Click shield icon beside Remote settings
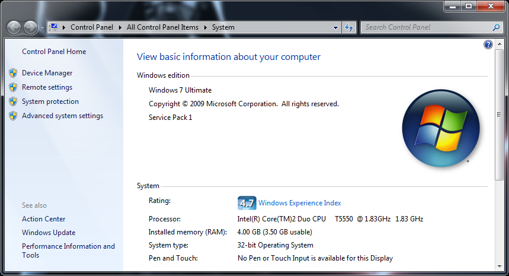Viewport: 509px width, 276px height. point(13,87)
